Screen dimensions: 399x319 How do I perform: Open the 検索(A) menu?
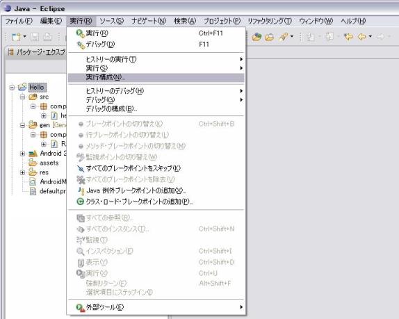[x=185, y=21]
